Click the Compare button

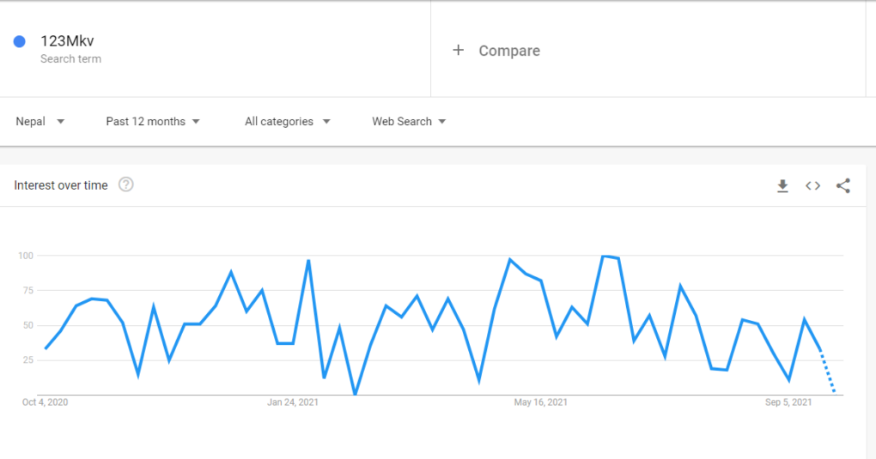496,51
